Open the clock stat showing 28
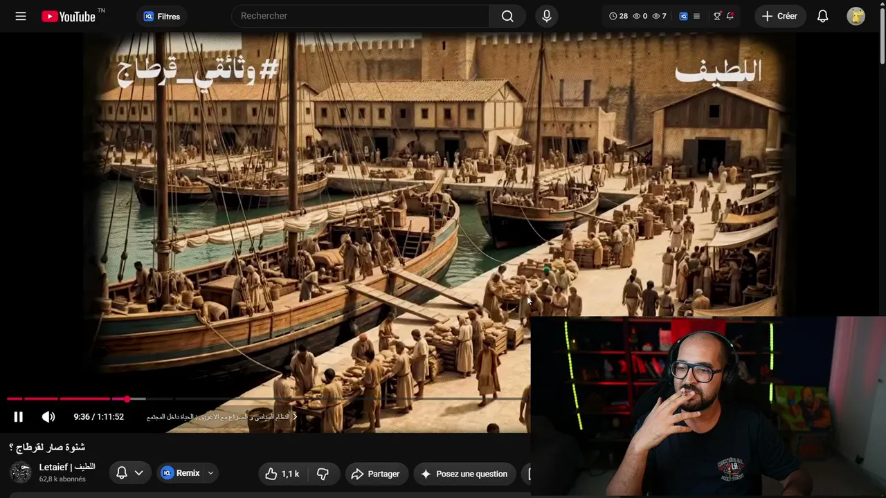The image size is (886, 498). pos(618,16)
